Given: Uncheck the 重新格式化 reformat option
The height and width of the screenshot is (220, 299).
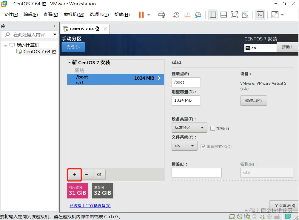Looking at the screenshot, I should coord(203,146).
